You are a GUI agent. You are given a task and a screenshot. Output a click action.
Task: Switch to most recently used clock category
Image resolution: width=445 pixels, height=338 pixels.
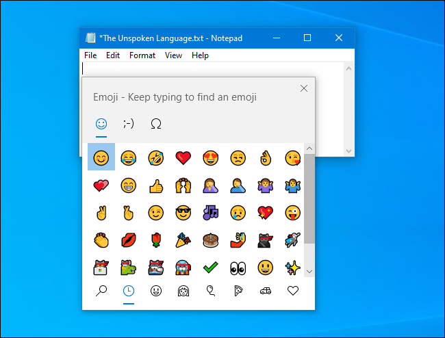point(128,291)
